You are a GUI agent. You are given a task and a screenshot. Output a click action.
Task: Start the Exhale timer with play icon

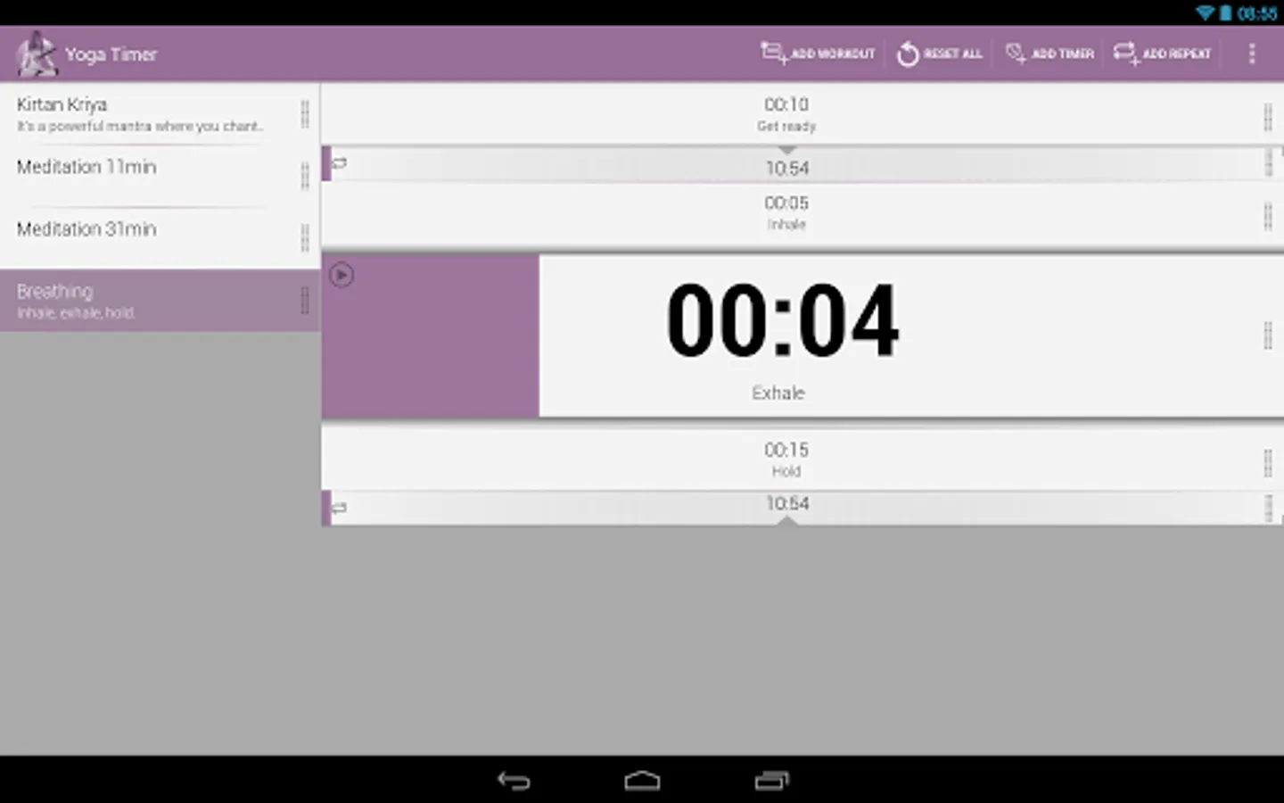tap(342, 275)
